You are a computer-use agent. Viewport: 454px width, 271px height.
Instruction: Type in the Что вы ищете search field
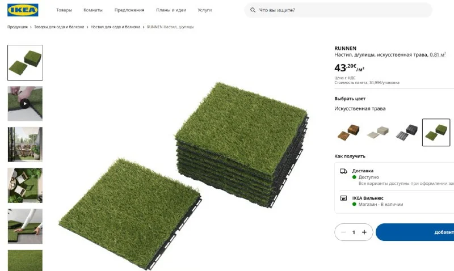pyautogui.click(x=340, y=10)
